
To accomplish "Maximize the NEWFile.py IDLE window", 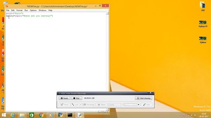I will pyautogui.click(x=100, y=6).
